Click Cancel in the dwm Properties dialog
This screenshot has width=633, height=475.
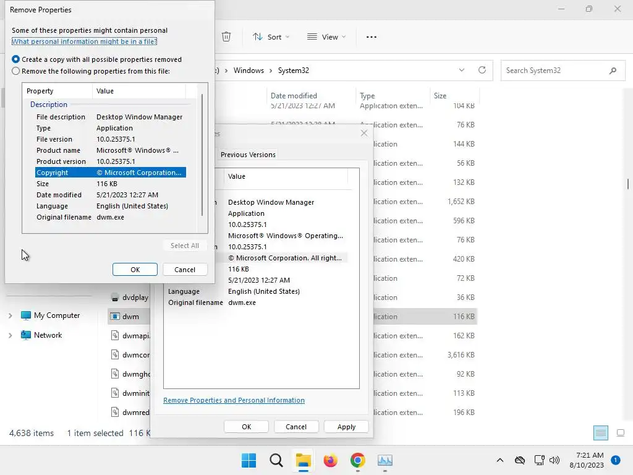pyautogui.click(x=296, y=427)
